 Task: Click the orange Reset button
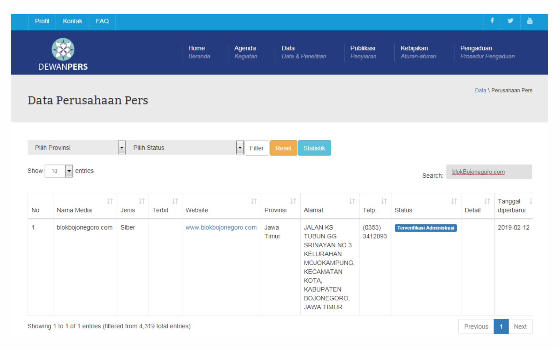(x=283, y=148)
